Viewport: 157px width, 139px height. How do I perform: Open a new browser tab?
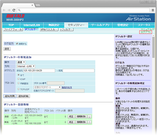tap(38, 5)
